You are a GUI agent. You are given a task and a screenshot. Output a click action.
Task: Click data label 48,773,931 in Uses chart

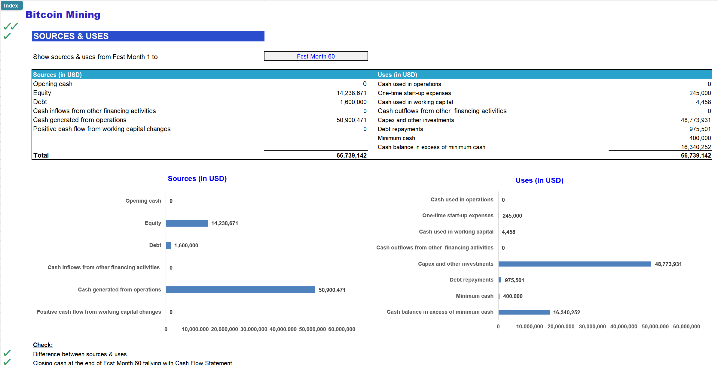[x=668, y=264]
